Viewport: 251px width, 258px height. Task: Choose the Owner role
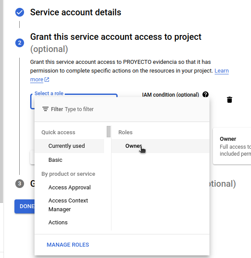160,146
